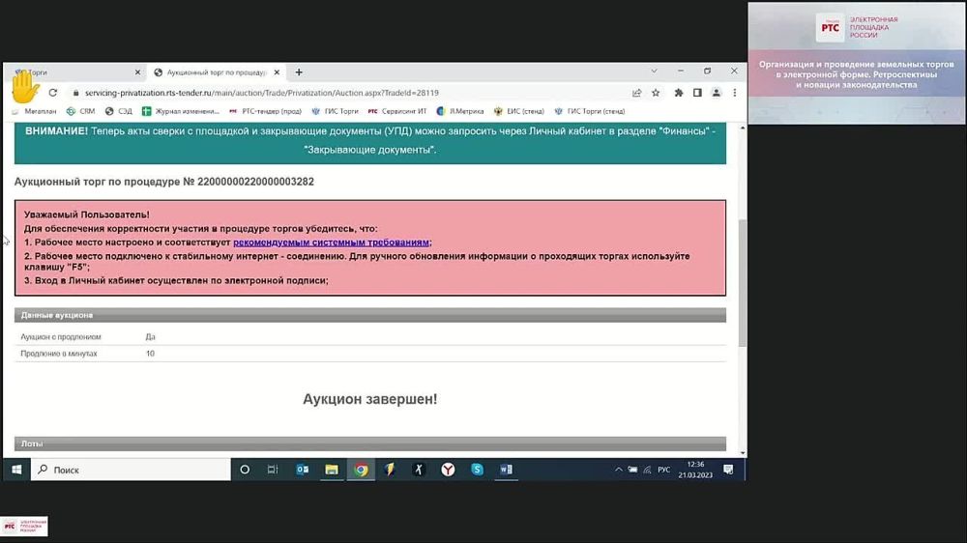Open Журнал изменений bookmark

pyautogui.click(x=181, y=111)
